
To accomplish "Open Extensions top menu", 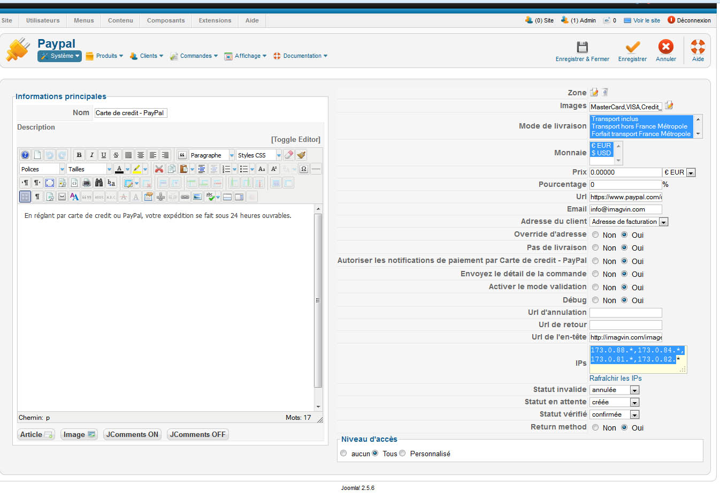I will coord(215,20).
